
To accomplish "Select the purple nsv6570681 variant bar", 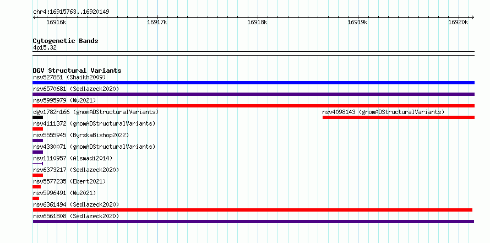I will pos(253,94).
